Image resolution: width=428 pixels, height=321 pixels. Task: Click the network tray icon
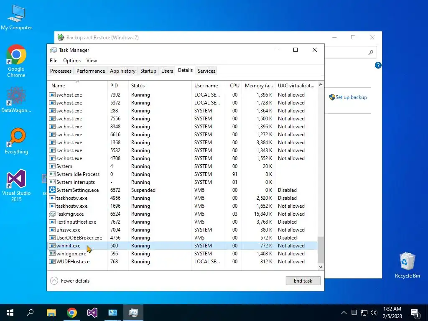click(364, 313)
